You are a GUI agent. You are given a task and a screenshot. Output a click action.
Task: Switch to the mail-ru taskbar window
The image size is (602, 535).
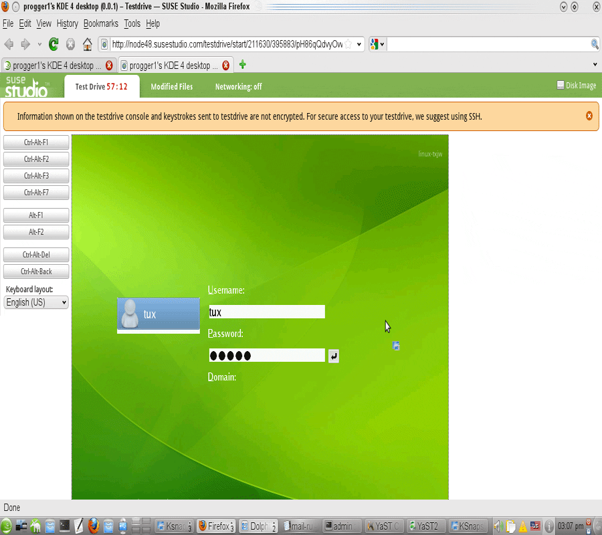click(300, 526)
